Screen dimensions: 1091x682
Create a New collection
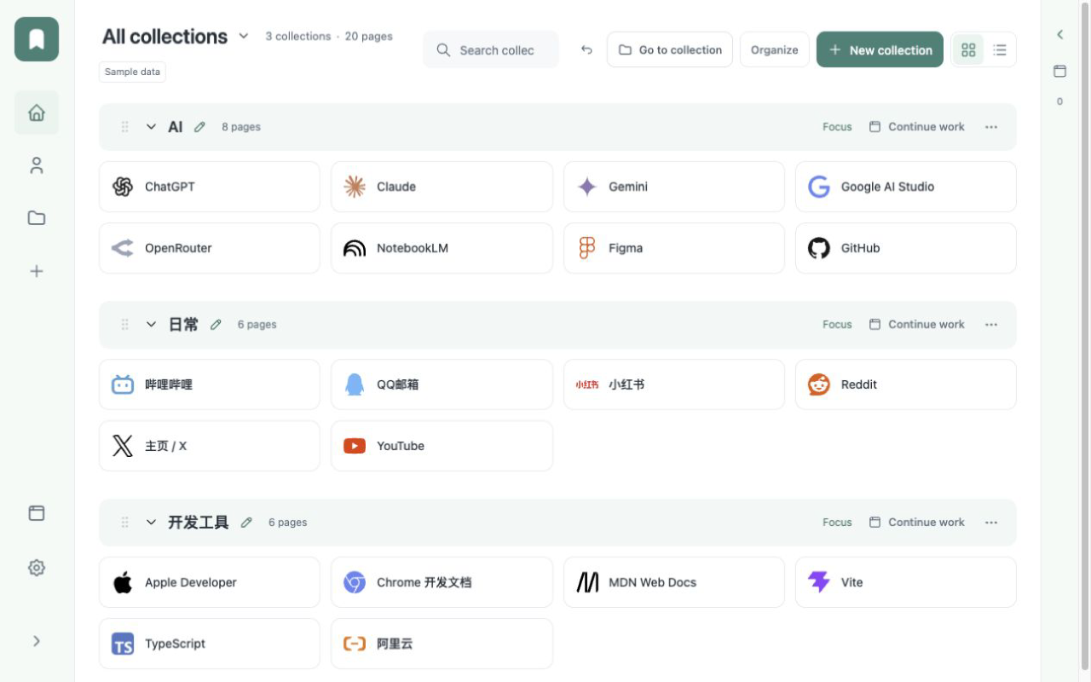880,49
